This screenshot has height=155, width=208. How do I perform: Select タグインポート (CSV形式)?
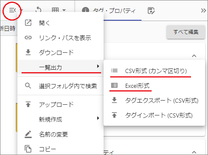click(x=154, y=115)
